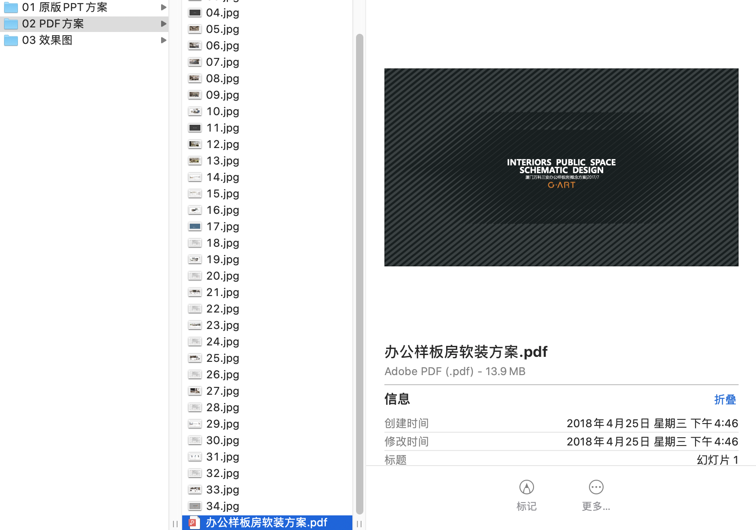Viewport: 756px width, 530px height.
Task: Select file name 29.jpg
Action: pos(223,424)
